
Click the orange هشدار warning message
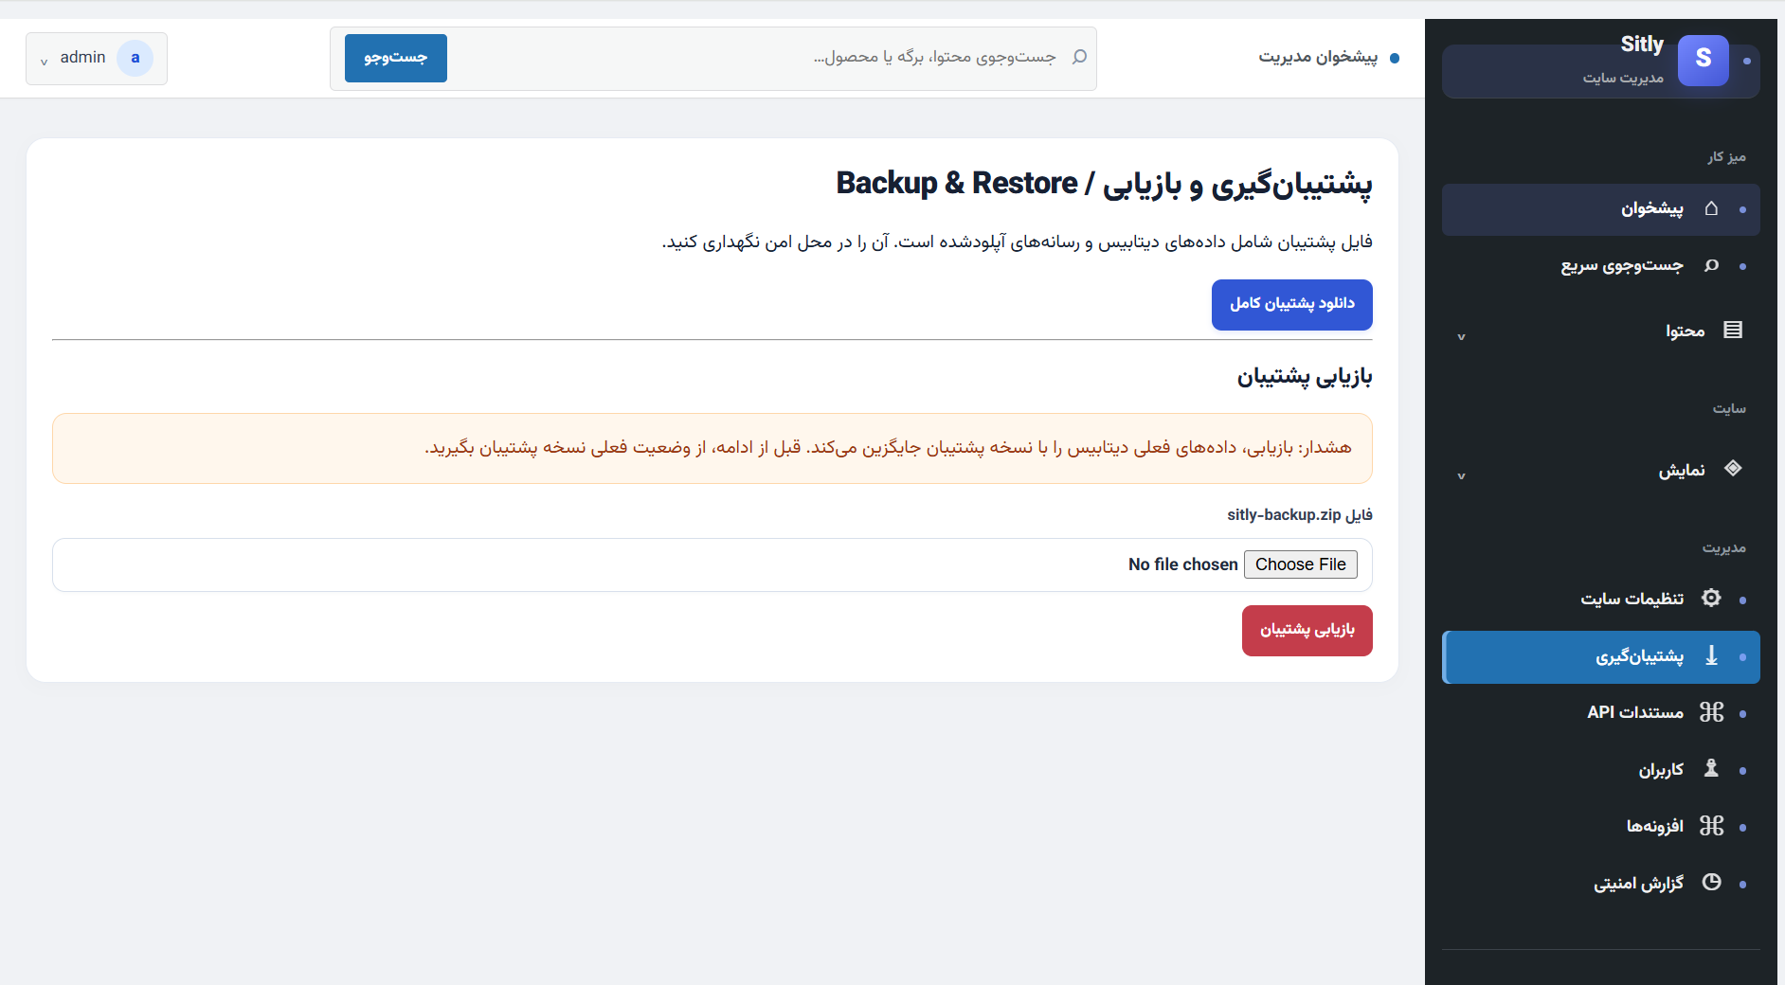712,448
